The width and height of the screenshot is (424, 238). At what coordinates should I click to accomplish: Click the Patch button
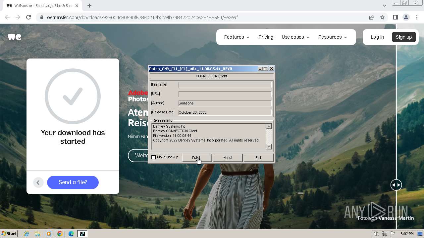[x=197, y=158]
